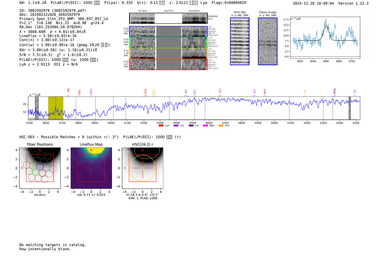
Task: Click the orange HeII legend swatch
Action: tap(221, 125)
